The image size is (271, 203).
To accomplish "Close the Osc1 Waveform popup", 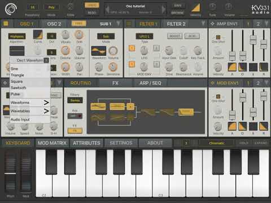I will pyautogui.click(x=46, y=60).
